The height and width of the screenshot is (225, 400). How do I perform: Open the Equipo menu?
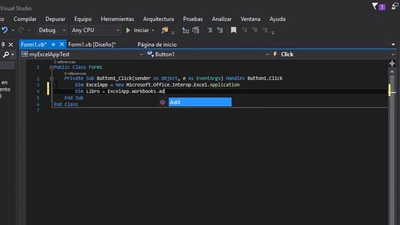click(x=83, y=19)
